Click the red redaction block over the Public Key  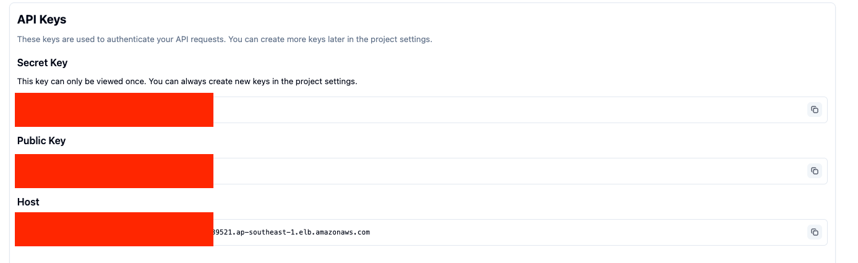tap(114, 171)
